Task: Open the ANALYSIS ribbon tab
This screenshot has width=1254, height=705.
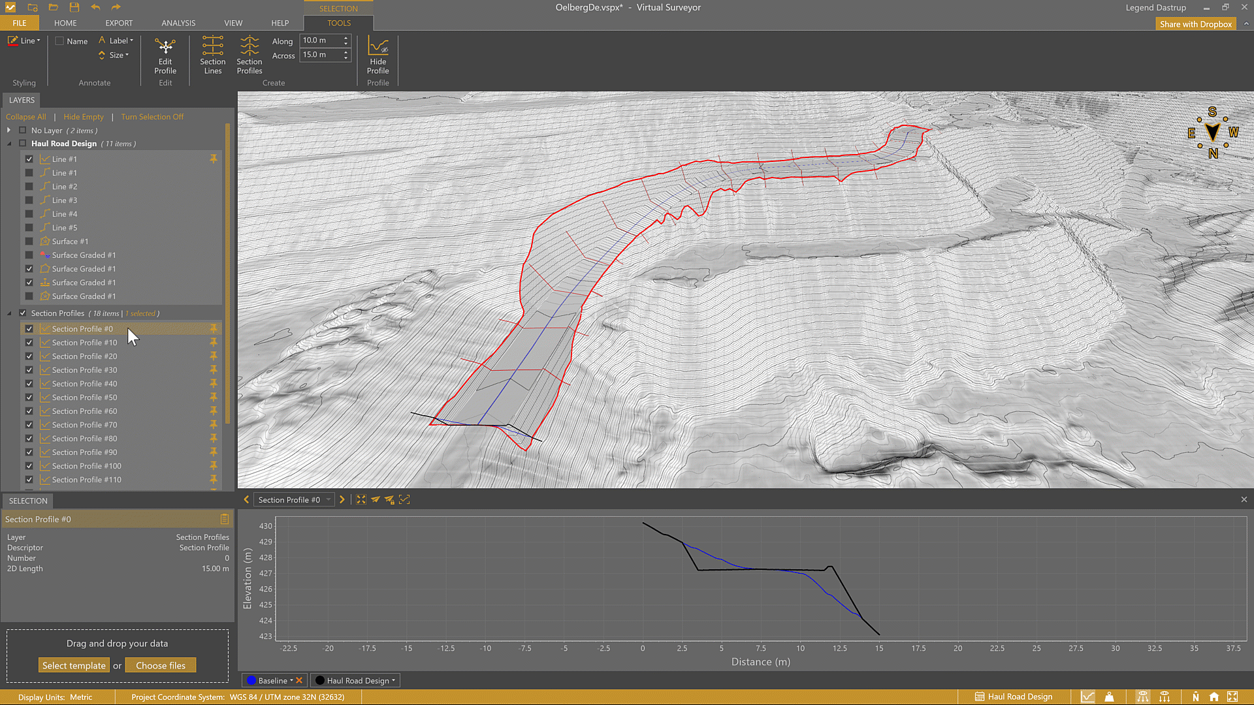Action: (x=178, y=23)
